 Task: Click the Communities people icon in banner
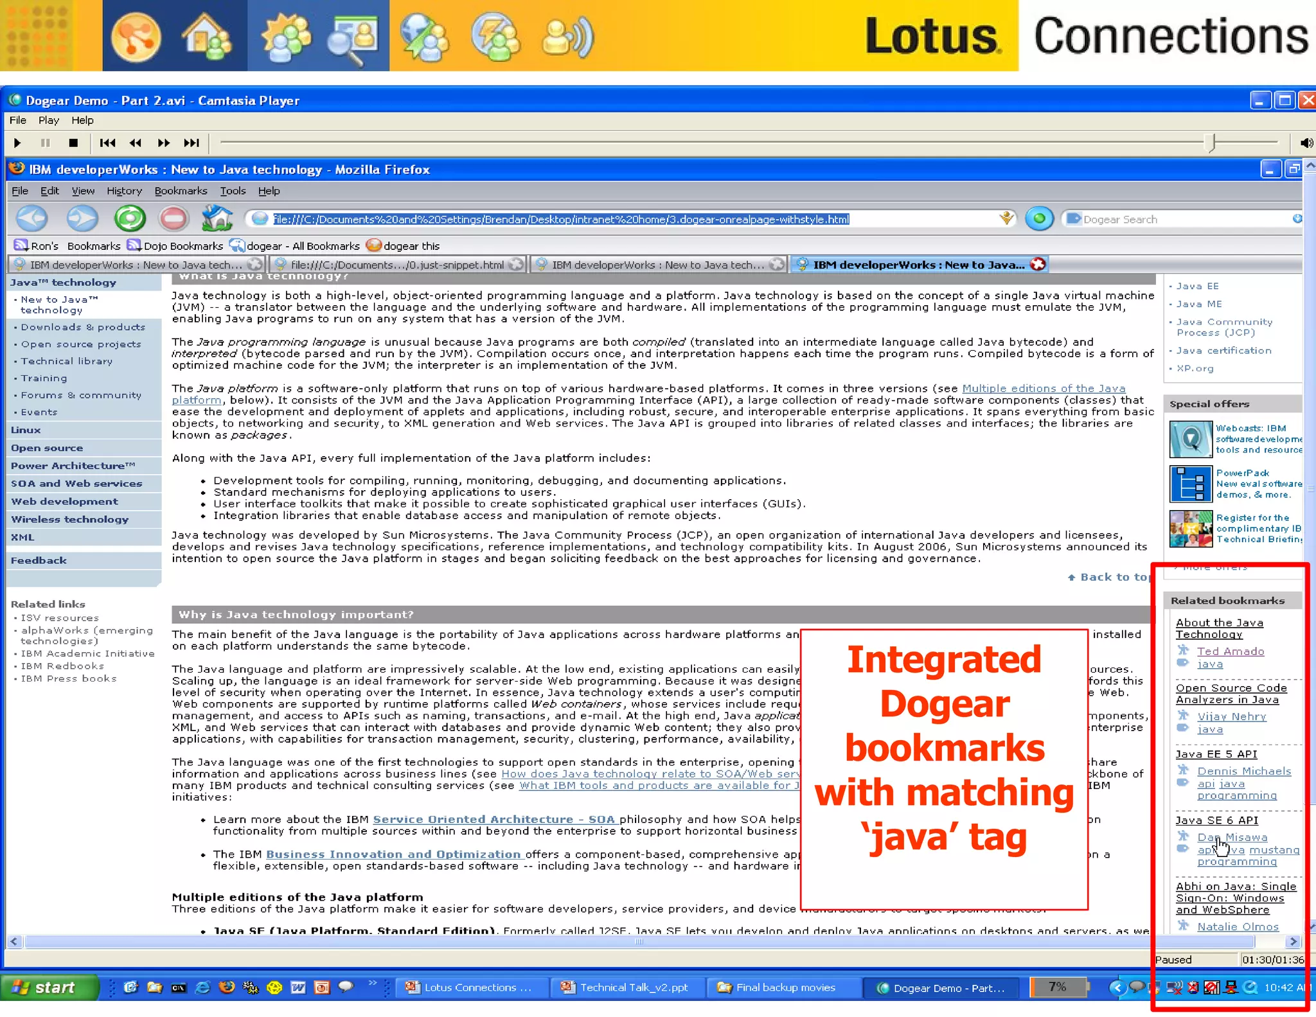(x=285, y=37)
